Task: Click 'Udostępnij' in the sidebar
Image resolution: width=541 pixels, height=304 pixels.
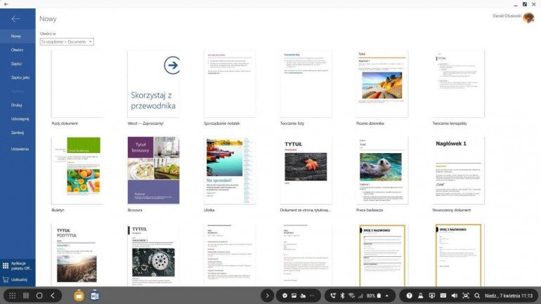Action: point(20,119)
